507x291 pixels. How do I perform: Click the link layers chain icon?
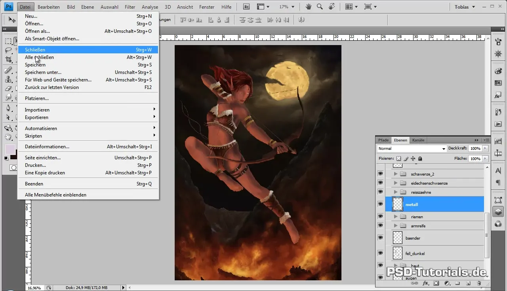[415, 283]
